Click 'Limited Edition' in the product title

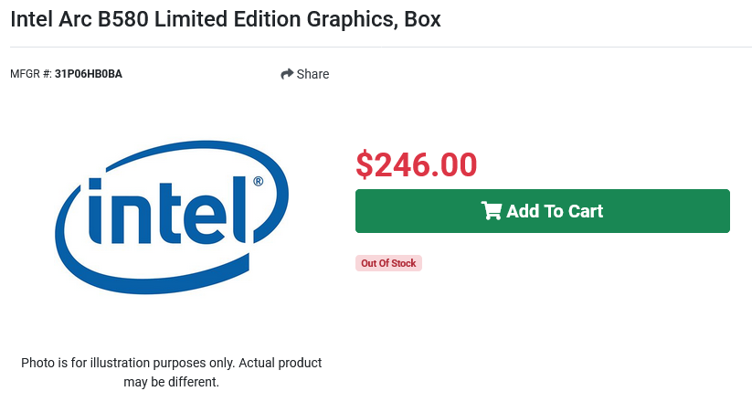(x=215, y=18)
